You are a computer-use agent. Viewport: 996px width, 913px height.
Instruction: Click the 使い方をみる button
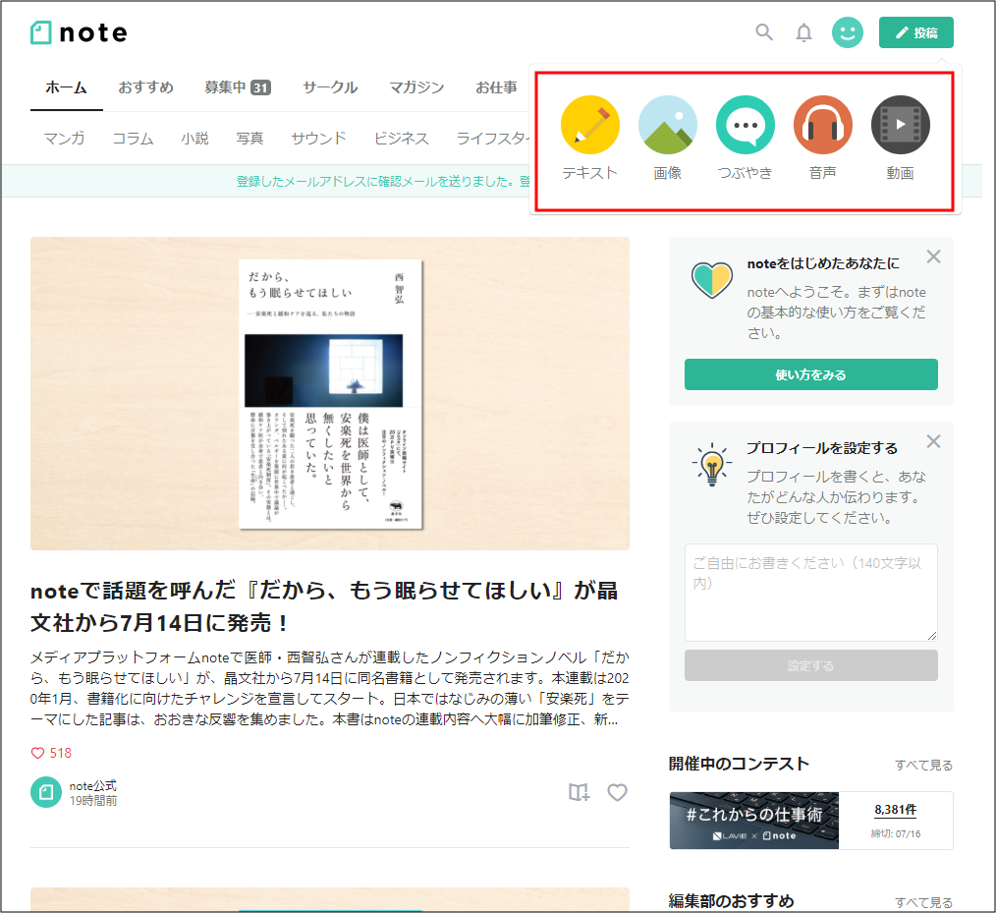pos(810,374)
